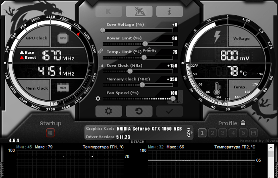This screenshot has height=178, width=278.
Task: Toggle the Startup Windows logo button
Action: 50,133
